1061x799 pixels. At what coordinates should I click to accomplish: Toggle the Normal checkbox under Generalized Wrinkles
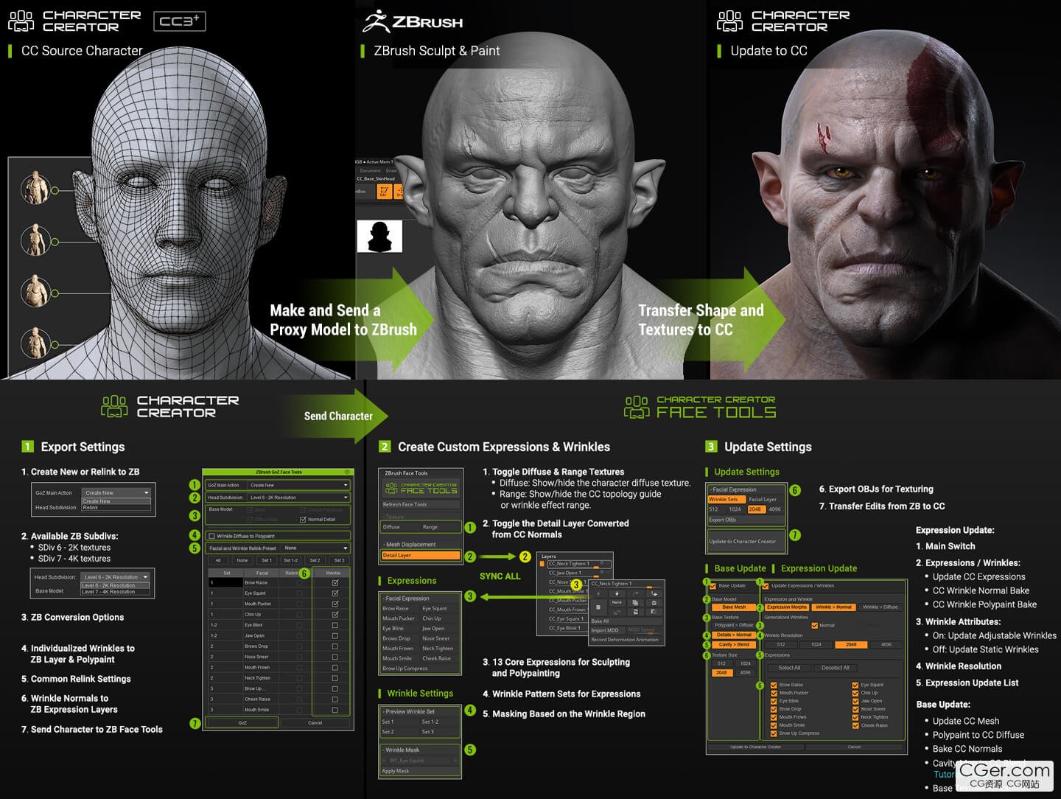click(x=815, y=625)
